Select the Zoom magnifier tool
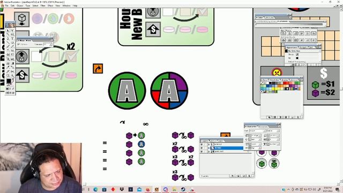 tap(12, 75)
